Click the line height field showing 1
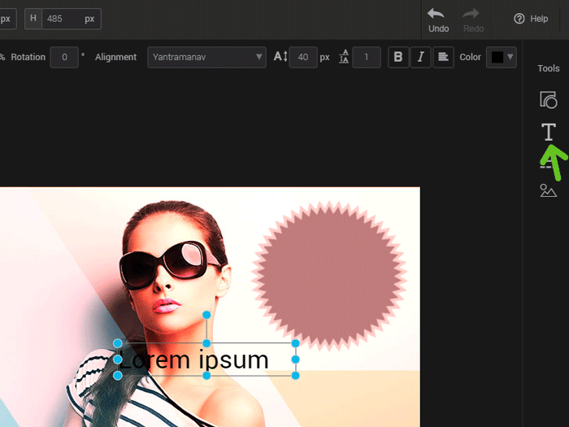The width and height of the screenshot is (569, 427). (x=367, y=57)
